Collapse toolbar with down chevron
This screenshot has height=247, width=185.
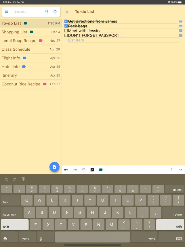tap(181, 170)
